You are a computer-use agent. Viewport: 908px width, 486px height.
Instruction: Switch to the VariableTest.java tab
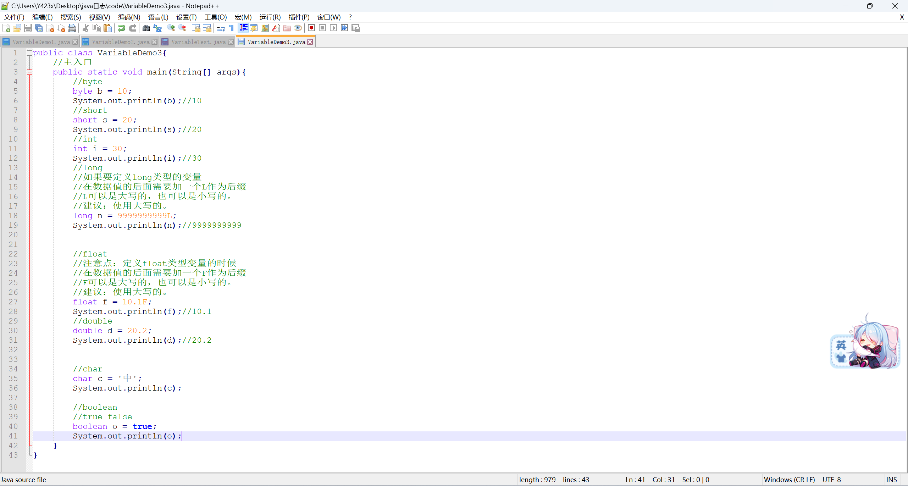pyautogui.click(x=198, y=42)
